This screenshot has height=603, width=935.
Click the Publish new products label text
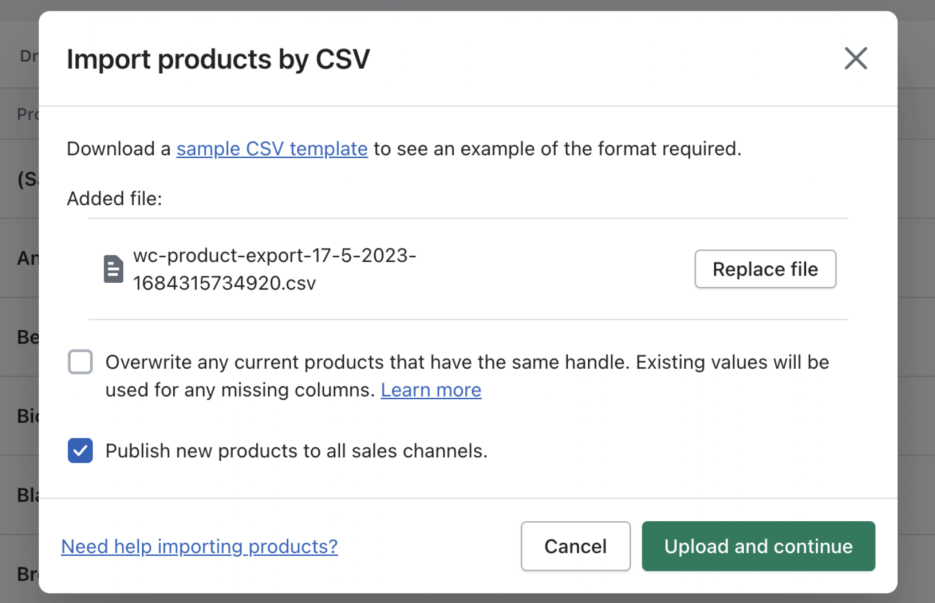tap(296, 451)
